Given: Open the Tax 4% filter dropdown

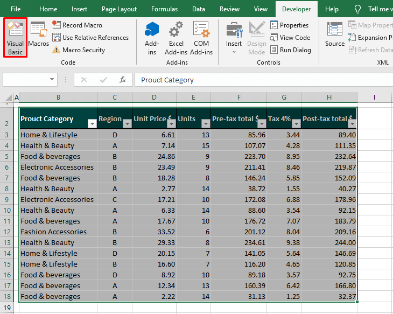Looking at the screenshot, I should [296, 124].
